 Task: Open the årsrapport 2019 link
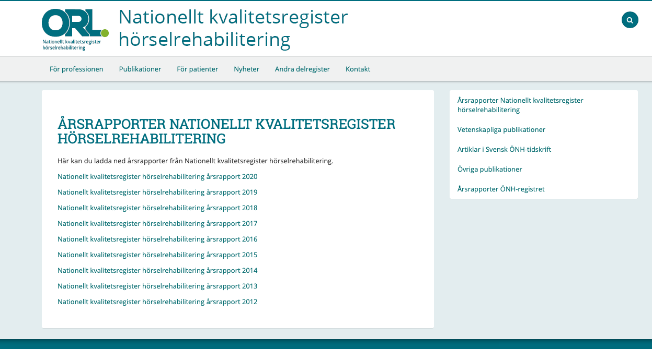pyautogui.click(x=157, y=192)
